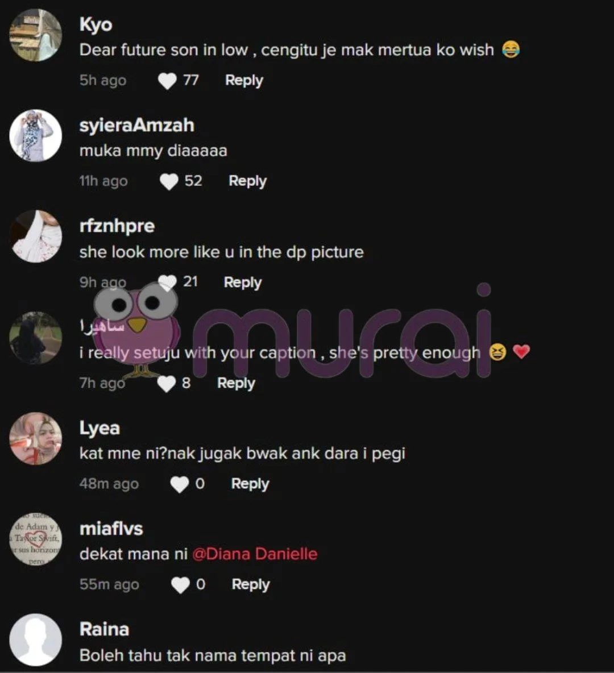The width and height of the screenshot is (614, 673).
Task: View rfznhpre's profile picture
Action: coord(36,236)
